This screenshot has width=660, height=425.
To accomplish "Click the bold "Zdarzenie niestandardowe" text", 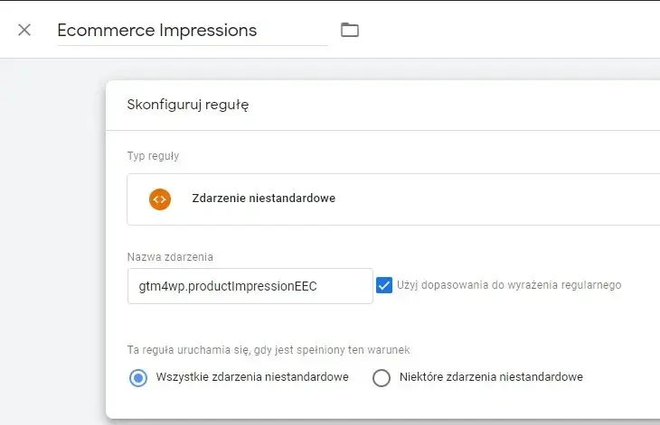I will tap(263, 199).
